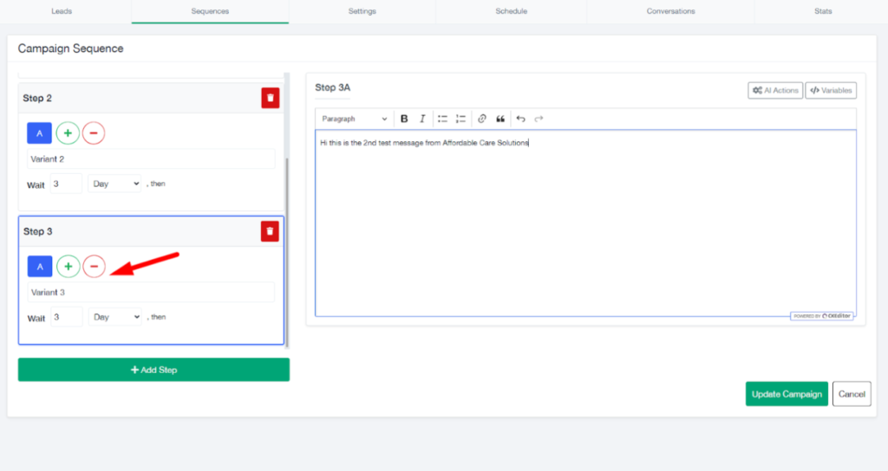Open the Conversations tab
Viewport: 888px width, 471px height.
point(670,11)
